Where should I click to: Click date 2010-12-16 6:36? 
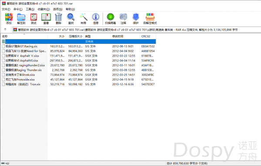(x=123, y=84)
